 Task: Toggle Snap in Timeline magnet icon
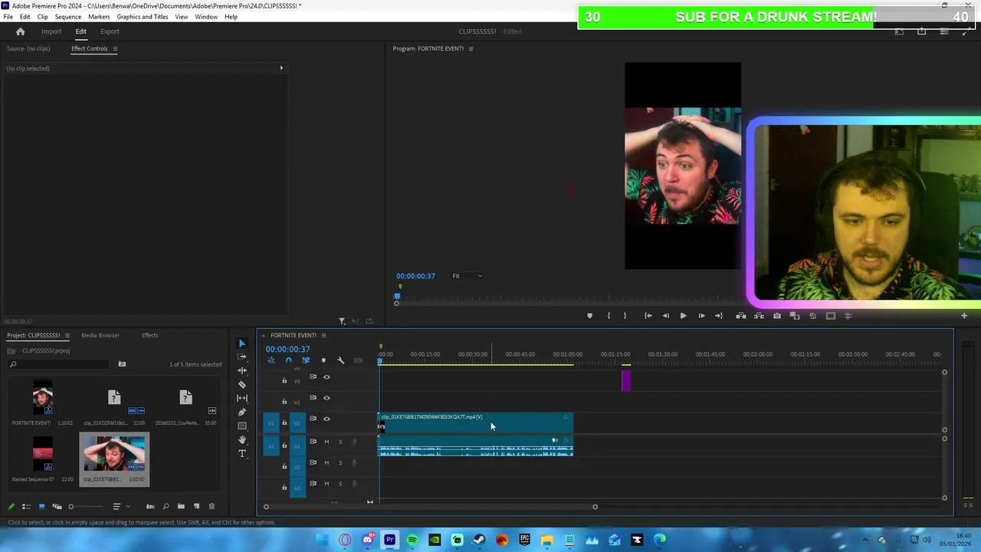(288, 360)
